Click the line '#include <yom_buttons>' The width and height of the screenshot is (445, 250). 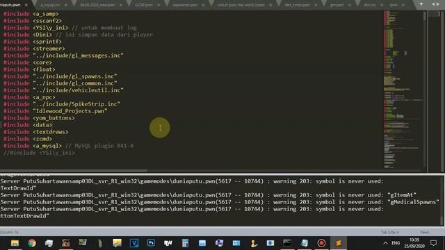(x=39, y=118)
